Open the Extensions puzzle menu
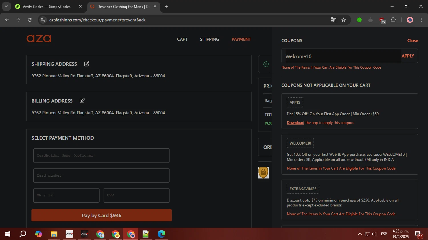The image size is (428, 240). [x=393, y=20]
